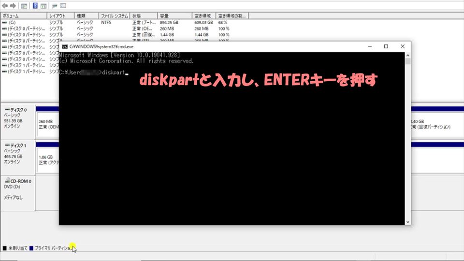464x261 pixels.
Task: Click the cmd.exe icon in the title bar
Action: click(64, 46)
